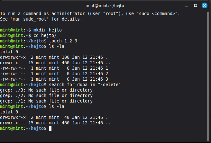Minimize the terminal window
Viewport: 211px width, 143px height.
[187, 5]
